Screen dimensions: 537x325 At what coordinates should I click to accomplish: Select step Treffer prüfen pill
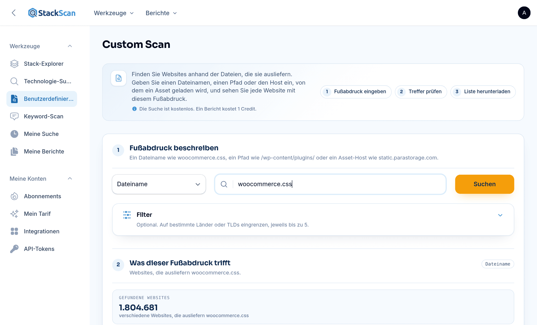[x=421, y=92]
